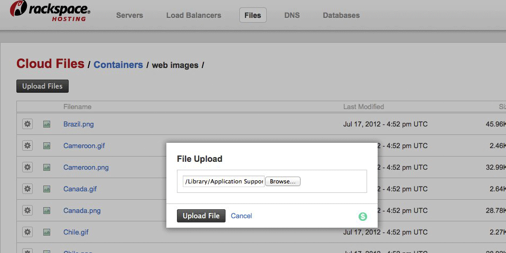Click image icon beside Chile.gif

pos(47,232)
